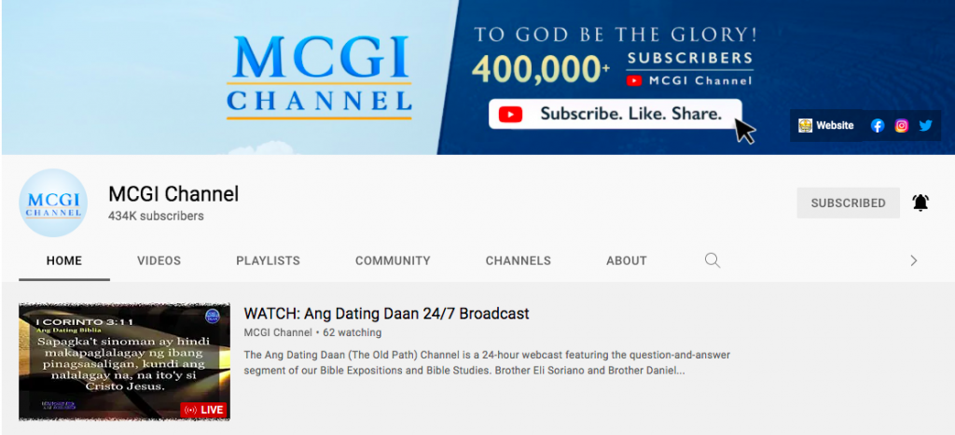The image size is (955, 435).
Task: Open the CHANNELS tab
Action: click(x=519, y=260)
